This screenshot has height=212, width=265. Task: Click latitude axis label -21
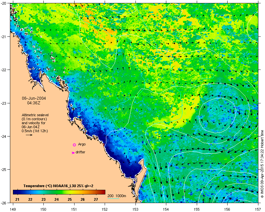pyautogui.click(x=3, y=37)
